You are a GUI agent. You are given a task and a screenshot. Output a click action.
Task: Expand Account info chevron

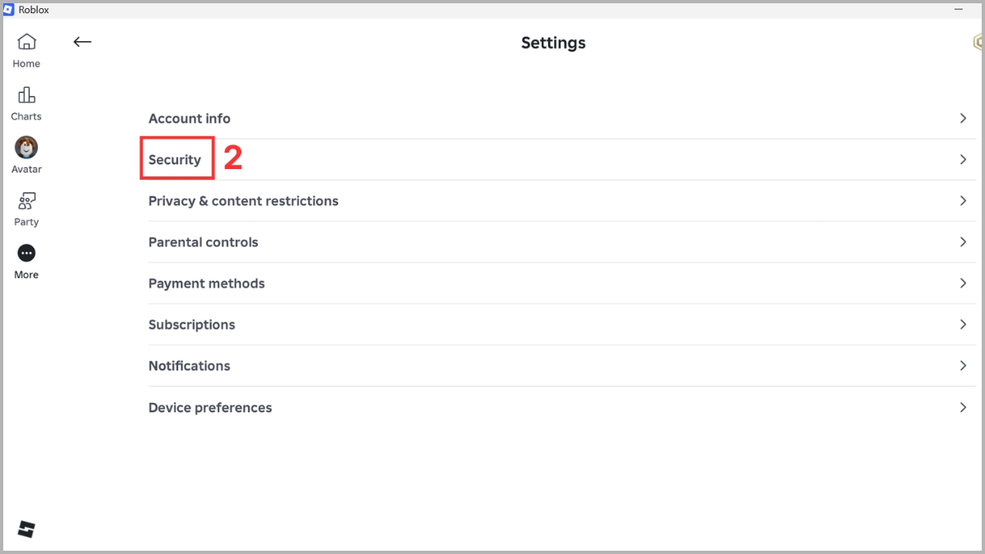963,118
